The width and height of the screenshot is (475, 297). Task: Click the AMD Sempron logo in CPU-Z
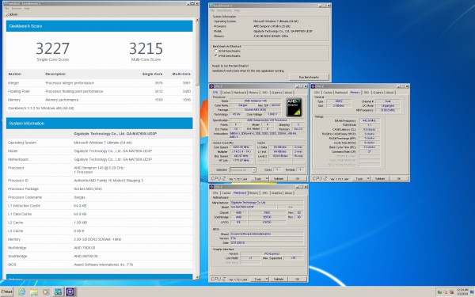click(x=294, y=107)
